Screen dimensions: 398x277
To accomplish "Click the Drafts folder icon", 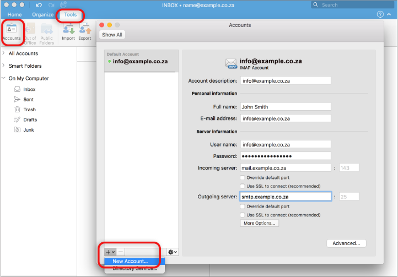I will coord(17,120).
